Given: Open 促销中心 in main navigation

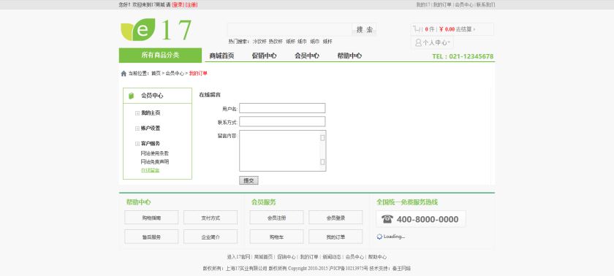Looking at the screenshot, I should [265, 56].
